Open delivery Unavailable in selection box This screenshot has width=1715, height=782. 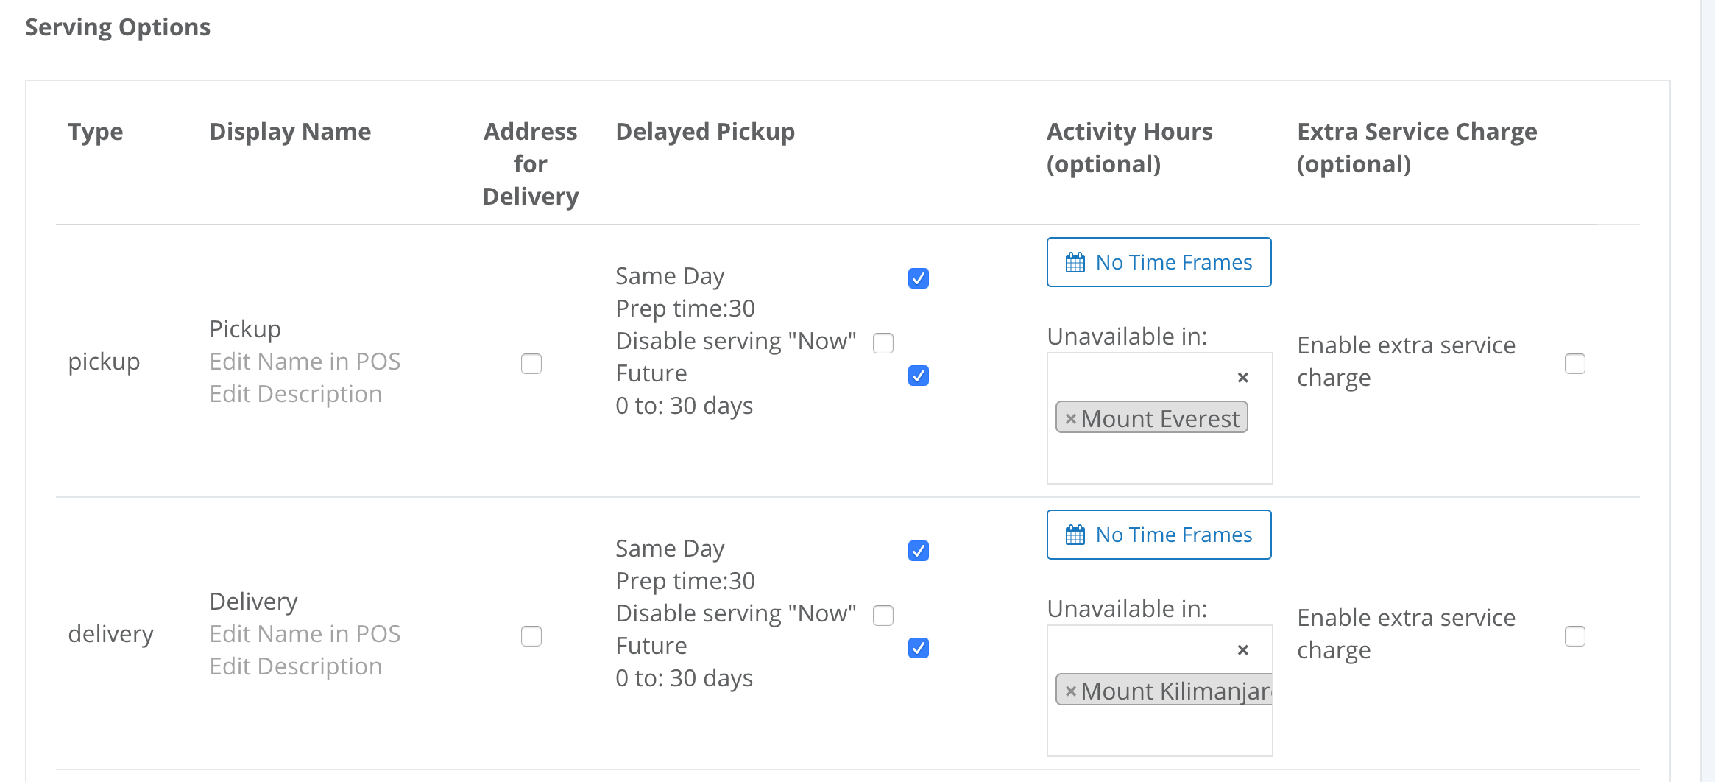point(1160,691)
